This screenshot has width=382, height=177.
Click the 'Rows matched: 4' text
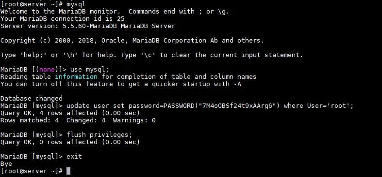(x=30, y=120)
